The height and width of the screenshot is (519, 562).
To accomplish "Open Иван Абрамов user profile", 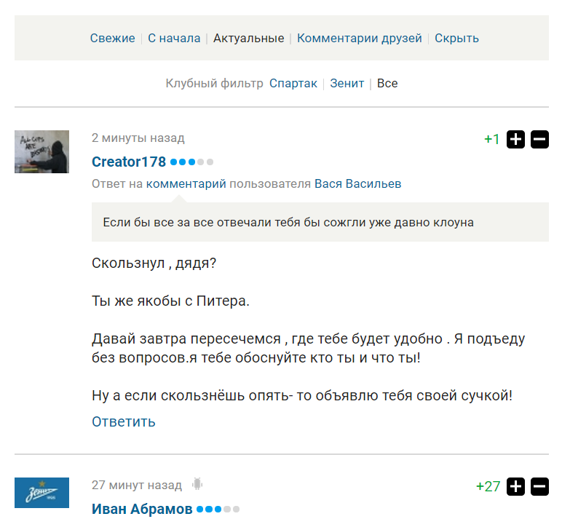I will [x=142, y=509].
